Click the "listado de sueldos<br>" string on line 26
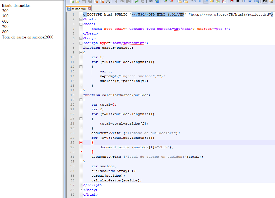The height and width of the screenshot is (198, 275). click(x=151, y=133)
